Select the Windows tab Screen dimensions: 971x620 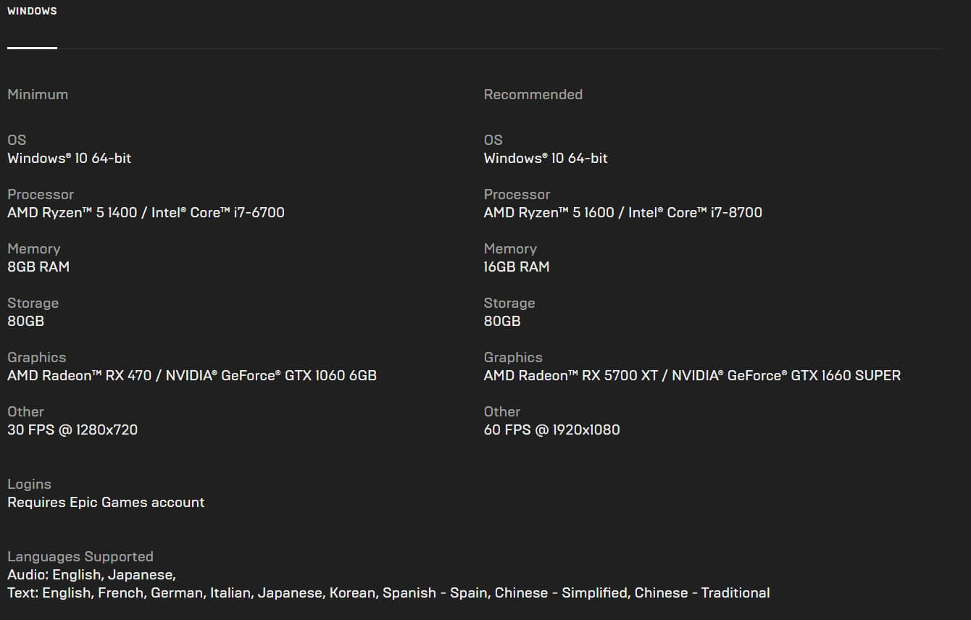[32, 12]
